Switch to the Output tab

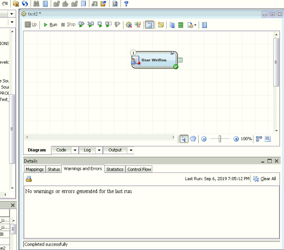pyautogui.click(x=115, y=150)
